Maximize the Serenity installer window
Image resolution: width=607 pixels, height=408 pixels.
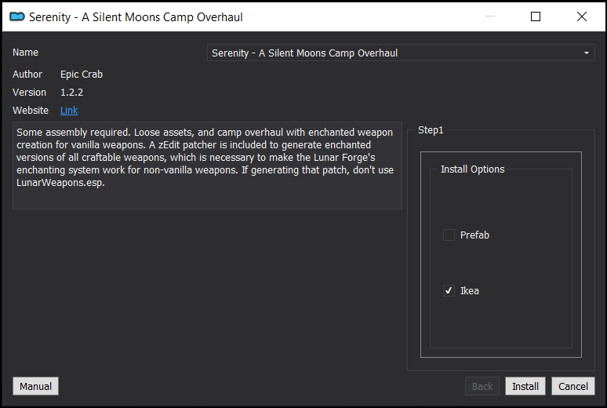[536, 16]
